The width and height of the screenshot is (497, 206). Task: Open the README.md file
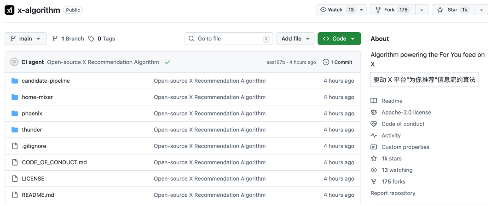point(38,195)
